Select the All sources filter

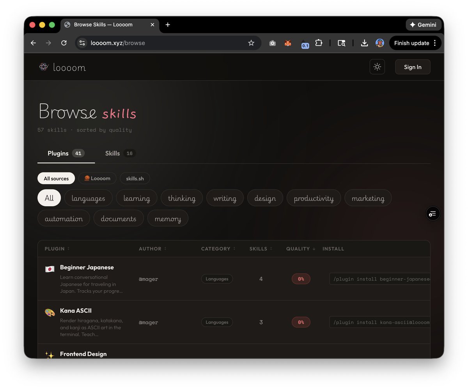pyautogui.click(x=56, y=178)
